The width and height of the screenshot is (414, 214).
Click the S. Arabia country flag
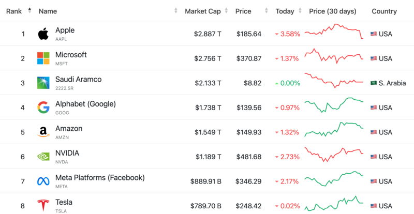tap(374, 83)
